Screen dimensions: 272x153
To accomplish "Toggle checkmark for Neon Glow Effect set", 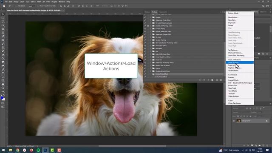I will point(145,45).
